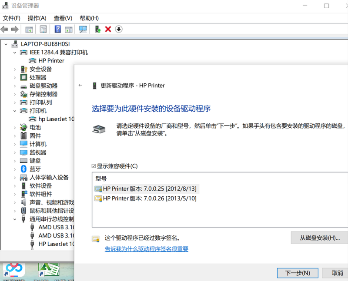This screenshot has width=348, height=281.
Task: Click the 电池 battery icon
Action: click(x=23, y=127)
